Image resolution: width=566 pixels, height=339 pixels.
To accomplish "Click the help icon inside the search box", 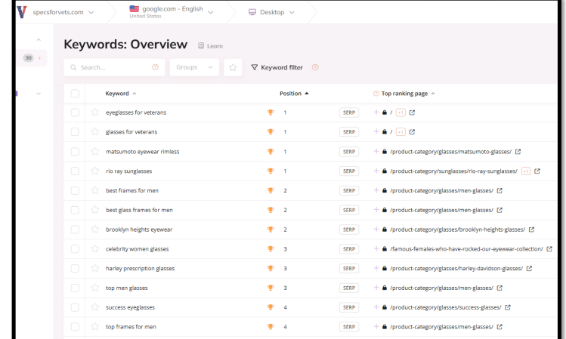I will pyautogui.click(x=155, y=67).
